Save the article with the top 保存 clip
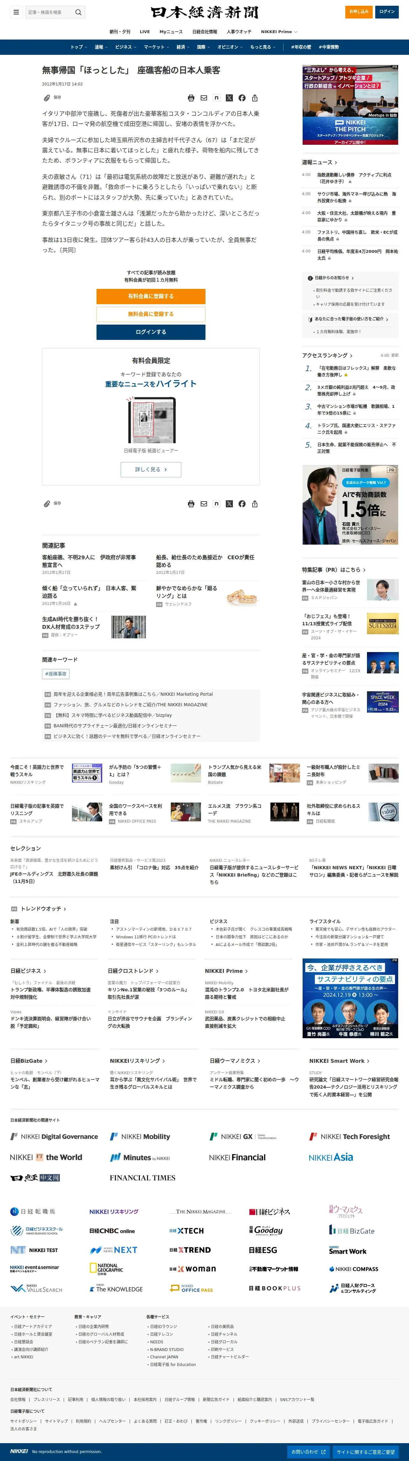The height and width of the screenshot is (1461, 409). tap(52, 98)
